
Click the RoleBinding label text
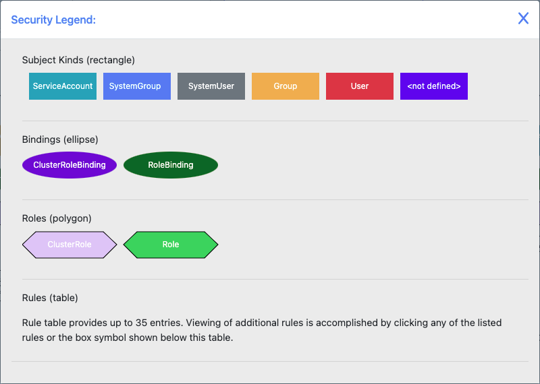click(x=171, y=165)
